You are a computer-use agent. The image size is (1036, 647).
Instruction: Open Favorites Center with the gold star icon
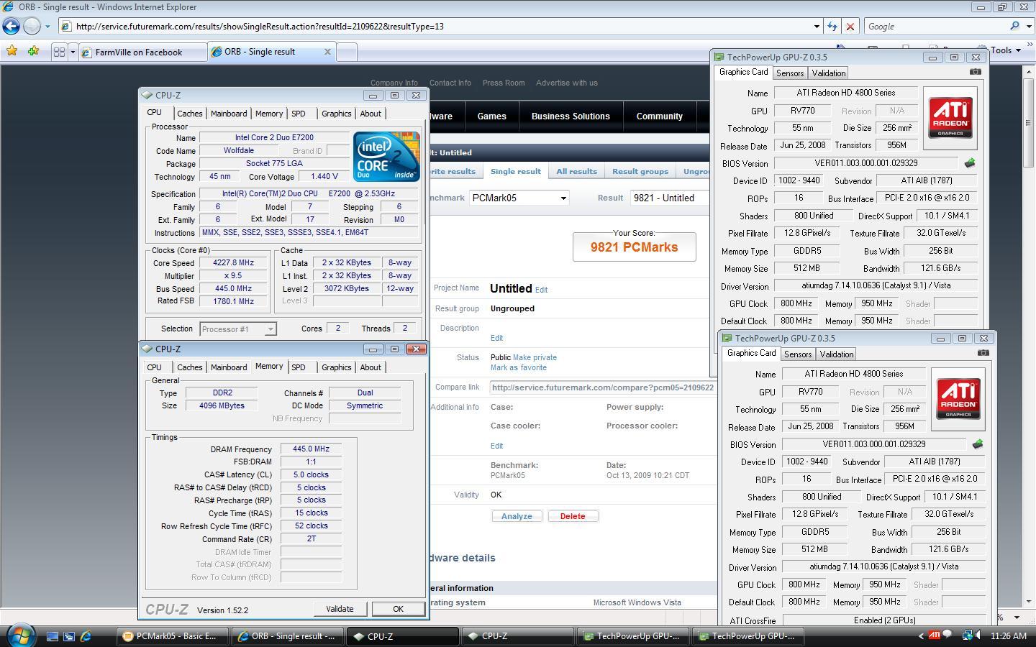coord(12,51)
